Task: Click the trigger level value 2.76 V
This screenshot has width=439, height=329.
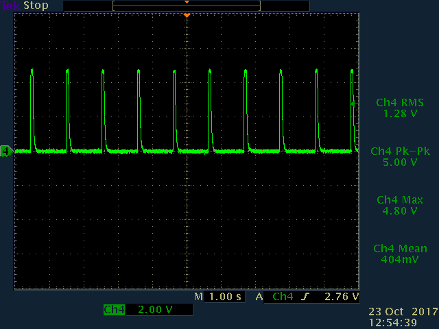Action: point(342,297)
